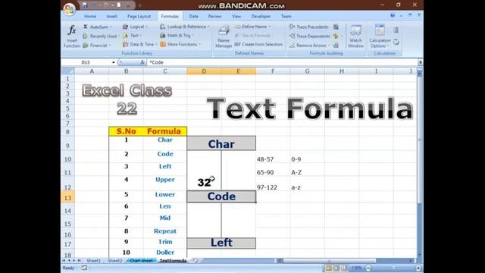
Task: Click the Evaluate Formula icon
Action: pos(336,45)
